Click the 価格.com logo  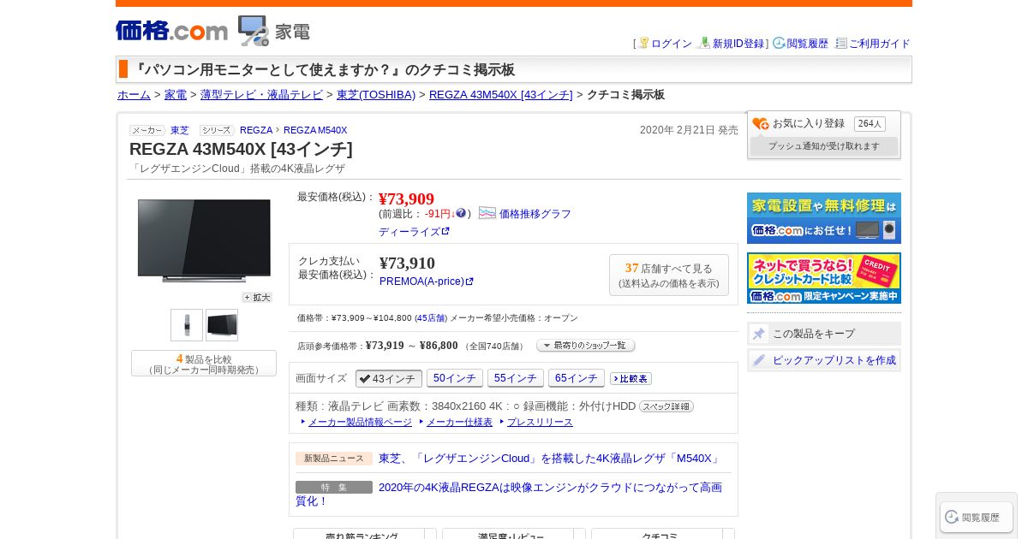pos(171,31)
